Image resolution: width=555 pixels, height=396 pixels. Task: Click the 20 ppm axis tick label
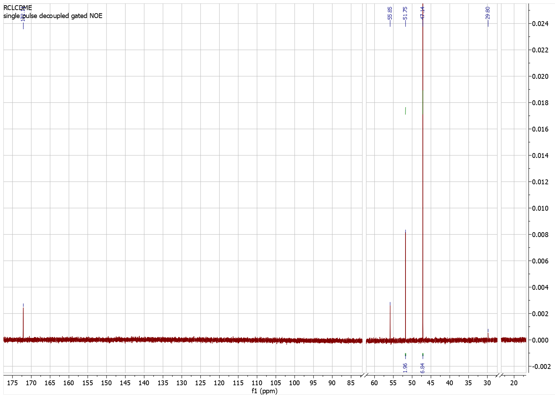click(x=514, y=383)
